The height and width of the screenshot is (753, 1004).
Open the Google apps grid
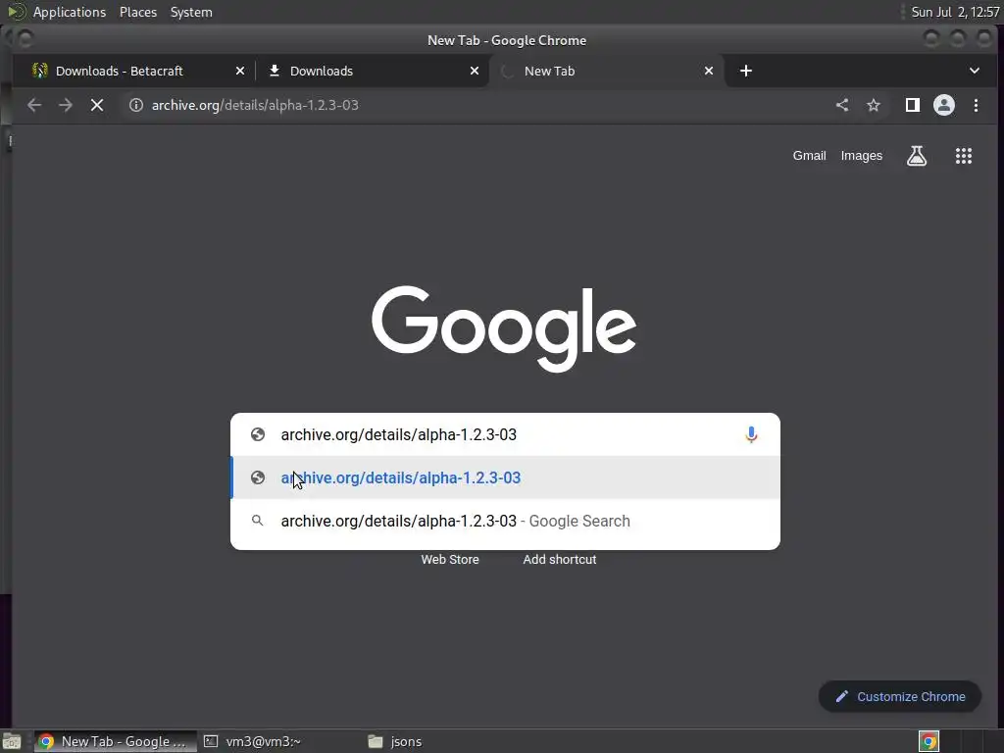(x=964, y=156)
